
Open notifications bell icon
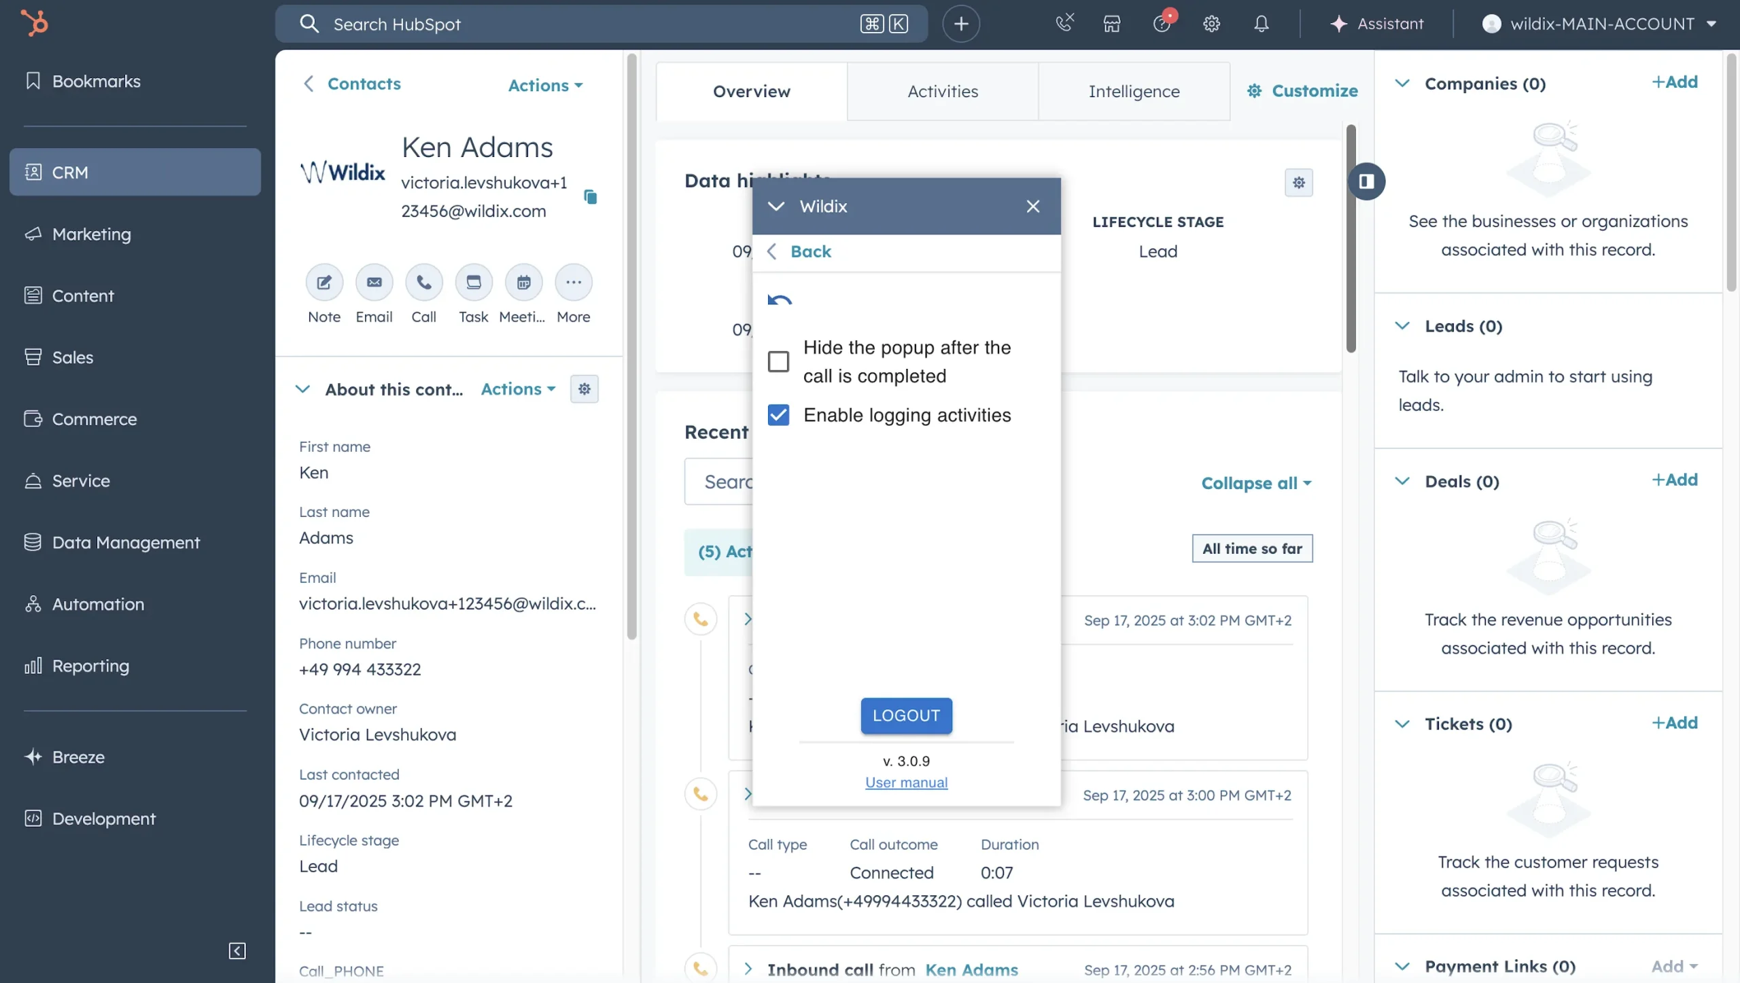click(1261, 24)
